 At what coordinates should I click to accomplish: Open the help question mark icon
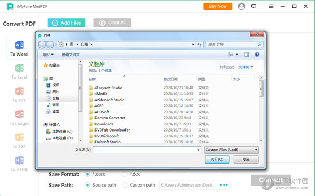click(x=257, y=55)
